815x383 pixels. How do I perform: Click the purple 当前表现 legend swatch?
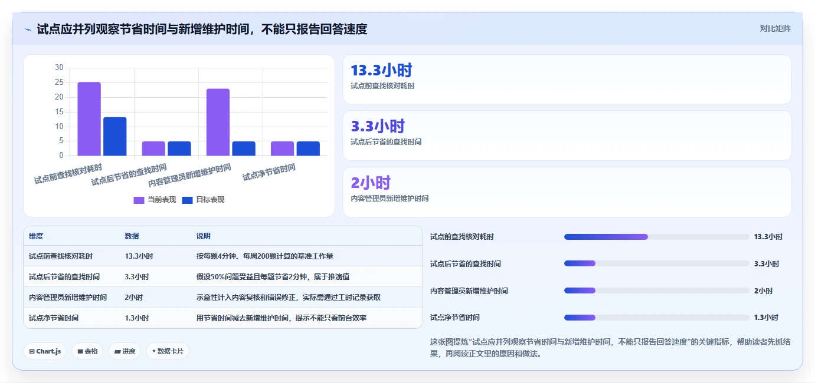(139, 200)
